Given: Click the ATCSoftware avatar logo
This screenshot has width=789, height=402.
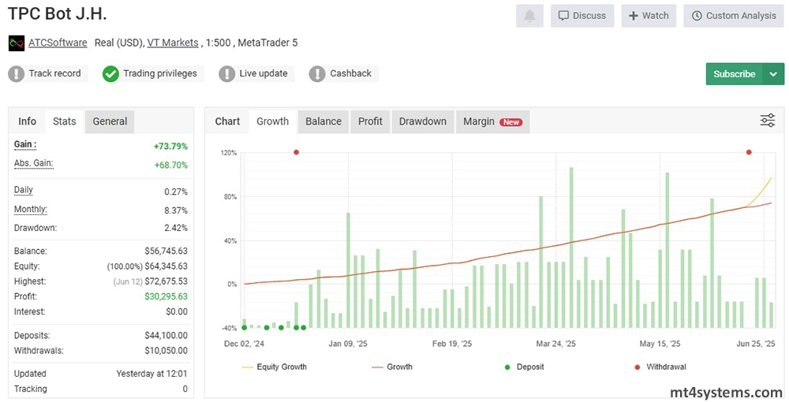Looking at the screenshot, I should coord(16,43).
